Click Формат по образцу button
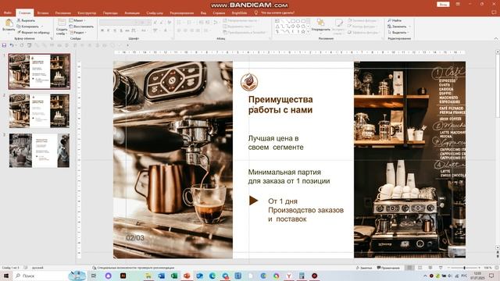 coord(34,33)
